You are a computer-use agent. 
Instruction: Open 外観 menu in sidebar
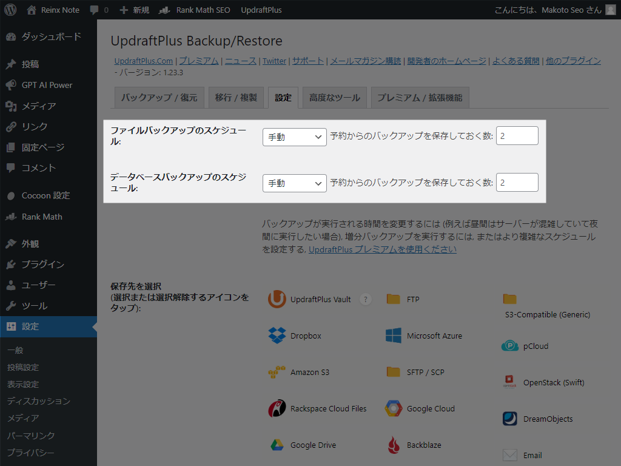[49, 244]
